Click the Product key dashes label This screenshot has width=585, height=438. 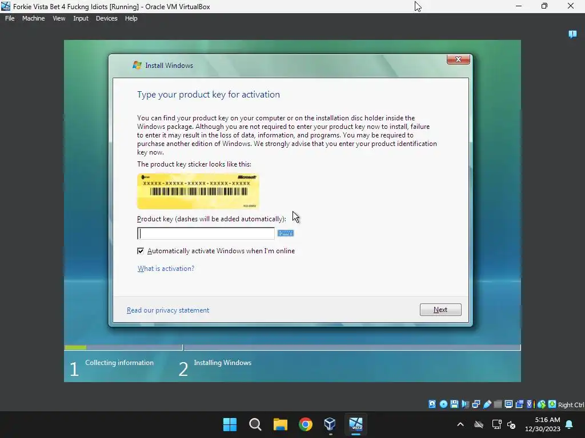(211, 219)
